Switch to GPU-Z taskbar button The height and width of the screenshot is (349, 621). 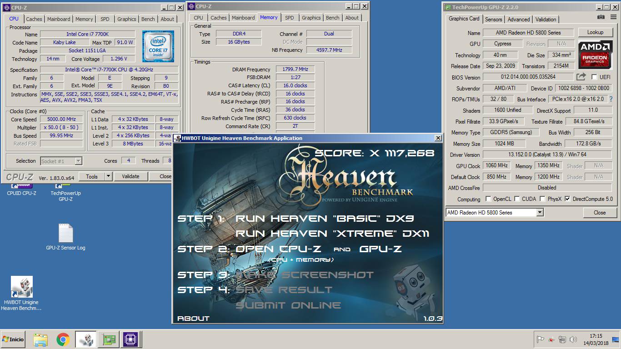108,339
